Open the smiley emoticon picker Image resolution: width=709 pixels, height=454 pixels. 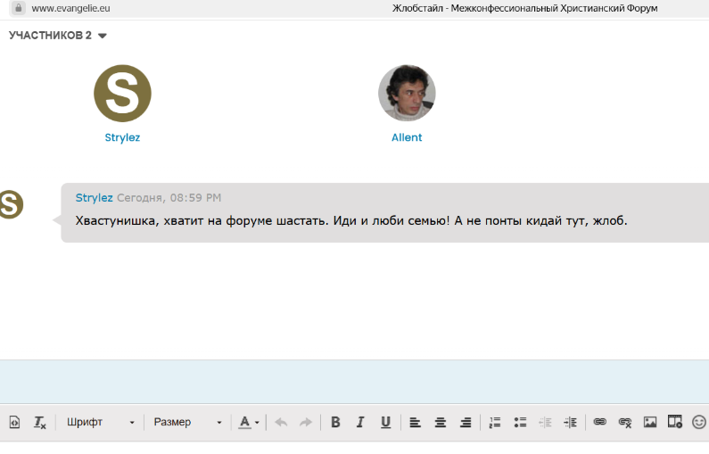(x=699, y=422)
